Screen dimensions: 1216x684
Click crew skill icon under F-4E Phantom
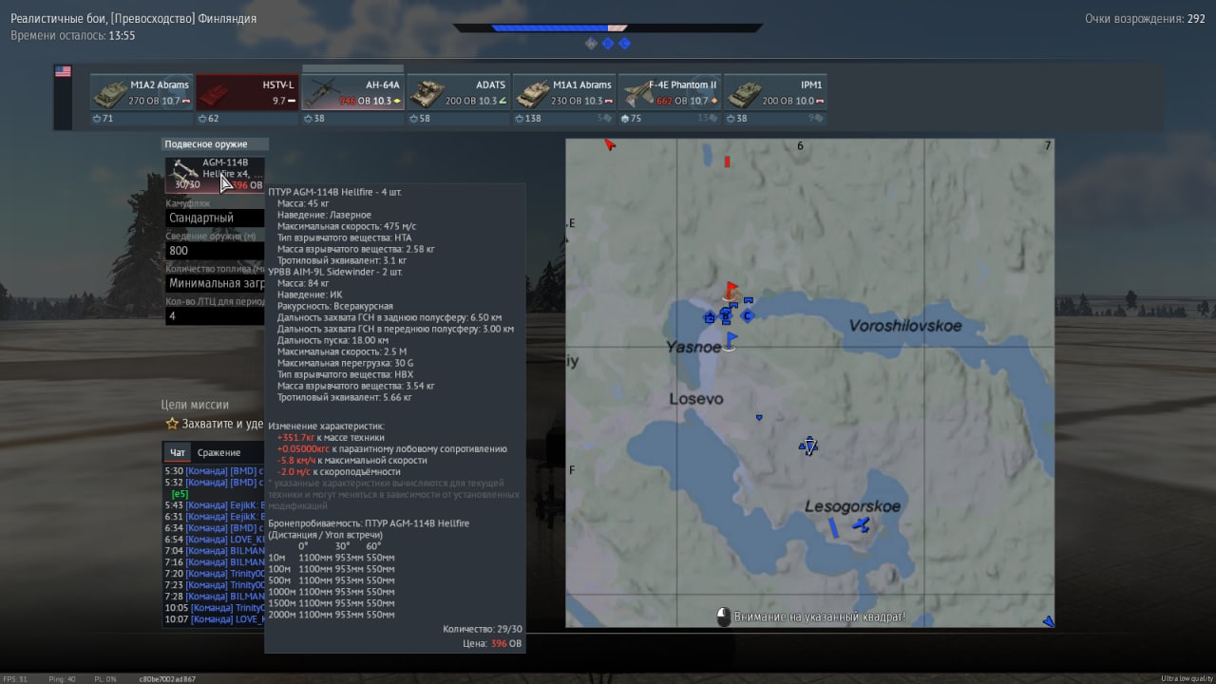pos(624,119)
